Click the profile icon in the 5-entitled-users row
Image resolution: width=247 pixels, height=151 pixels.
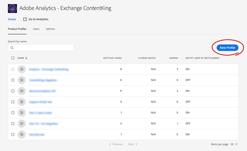tap(21, 124)
